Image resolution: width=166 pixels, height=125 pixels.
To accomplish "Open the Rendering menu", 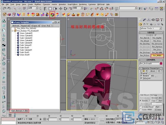I will tap(83, 4).
